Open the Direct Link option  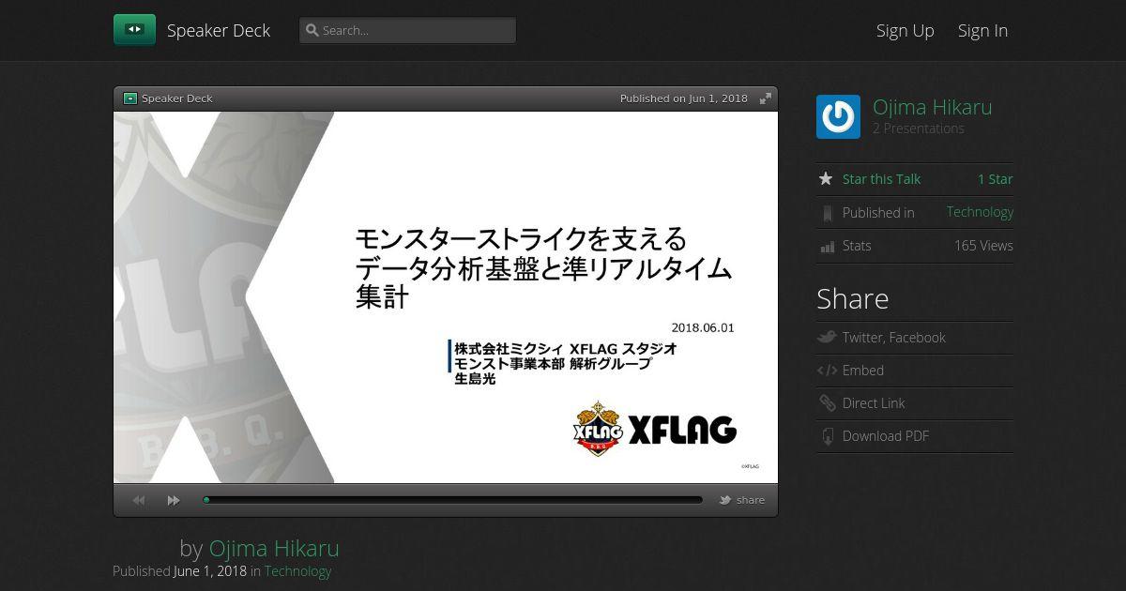pos(874,403)
